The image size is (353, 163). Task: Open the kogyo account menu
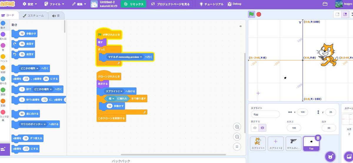pos(344,4)
